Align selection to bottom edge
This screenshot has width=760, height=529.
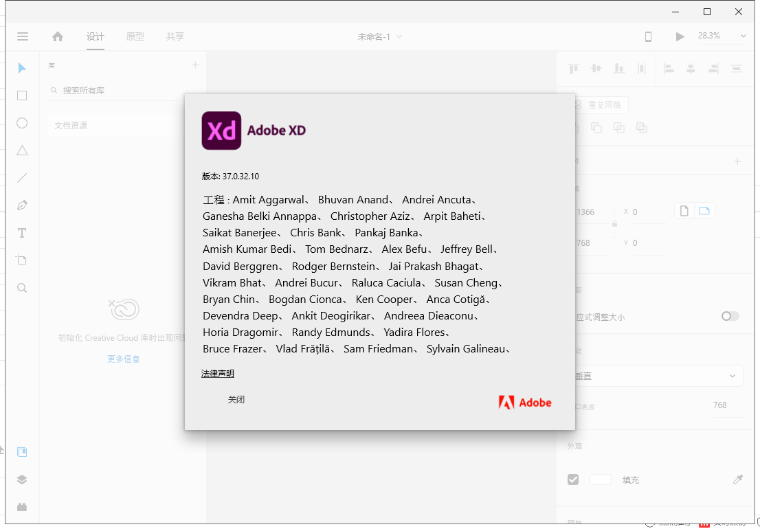pos(619,68)
